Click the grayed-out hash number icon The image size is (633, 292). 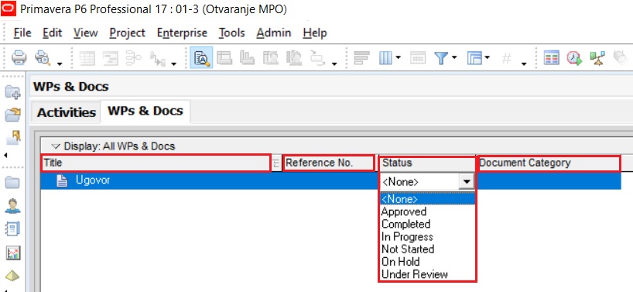coord(506,58)
